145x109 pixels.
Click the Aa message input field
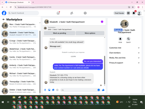click(x=81, y=90)
